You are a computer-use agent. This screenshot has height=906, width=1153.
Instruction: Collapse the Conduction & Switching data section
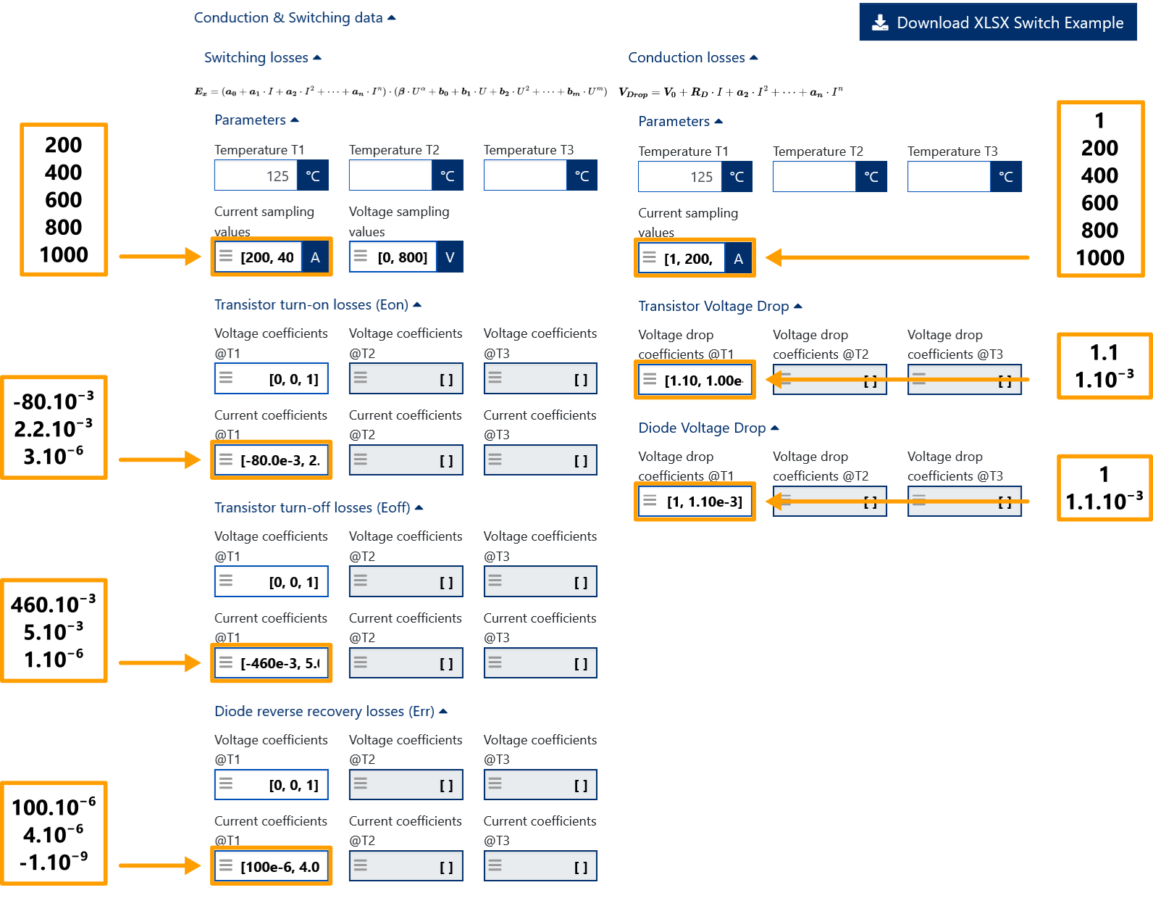pyautogui.click(x=392, y=17)
